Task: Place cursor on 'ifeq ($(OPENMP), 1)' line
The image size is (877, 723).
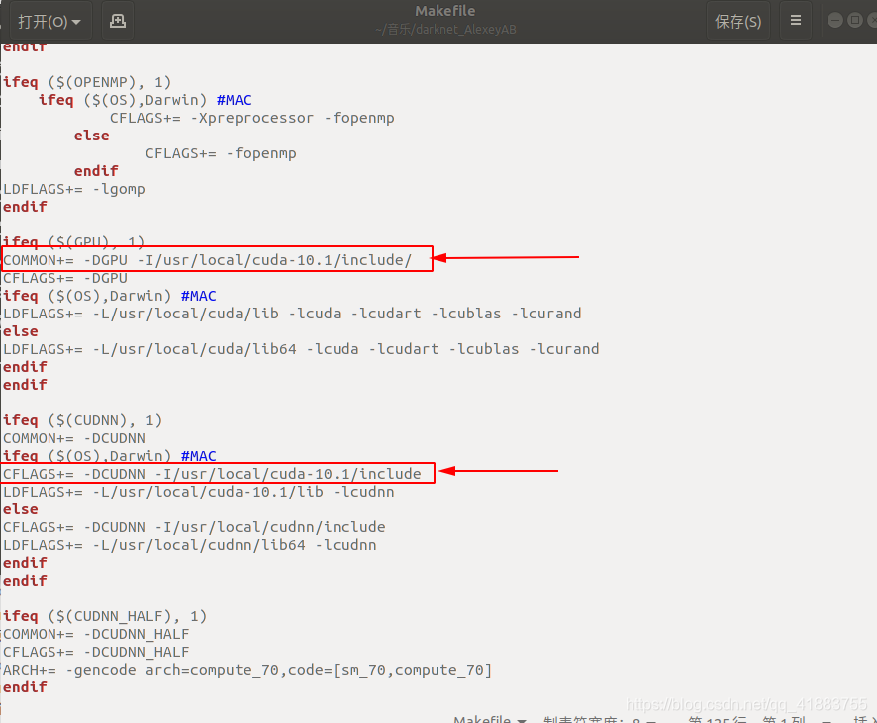Action: coord(87,82)
